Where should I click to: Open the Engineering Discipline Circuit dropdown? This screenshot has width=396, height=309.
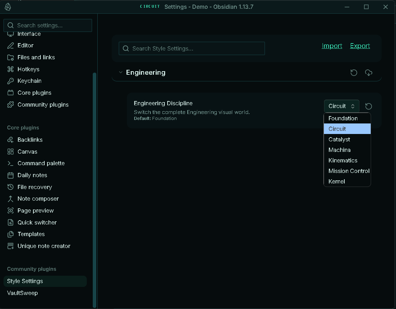click(x=342, y=106)
